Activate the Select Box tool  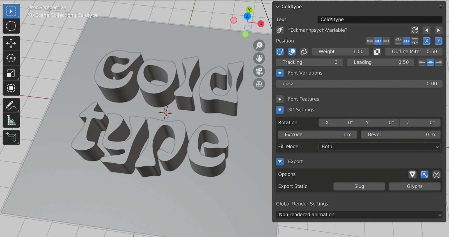tap(11, 11)
